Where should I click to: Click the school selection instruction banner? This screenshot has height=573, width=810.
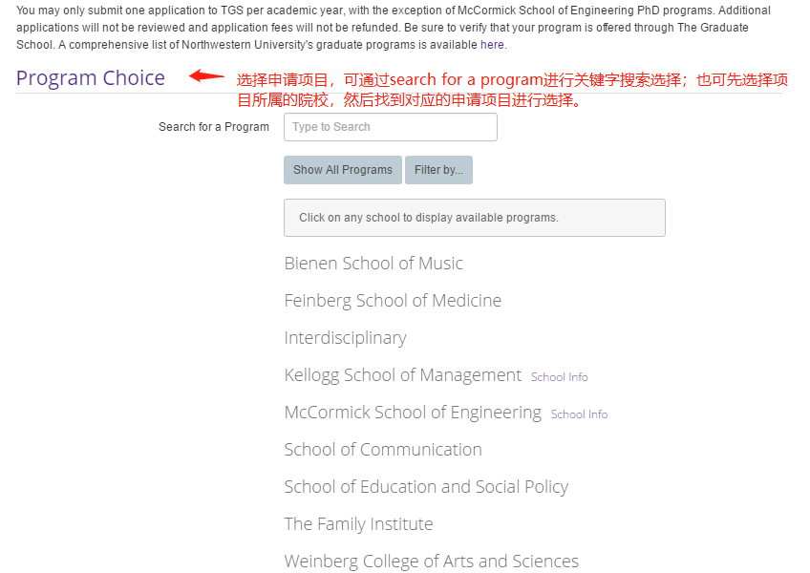point(474,217)
